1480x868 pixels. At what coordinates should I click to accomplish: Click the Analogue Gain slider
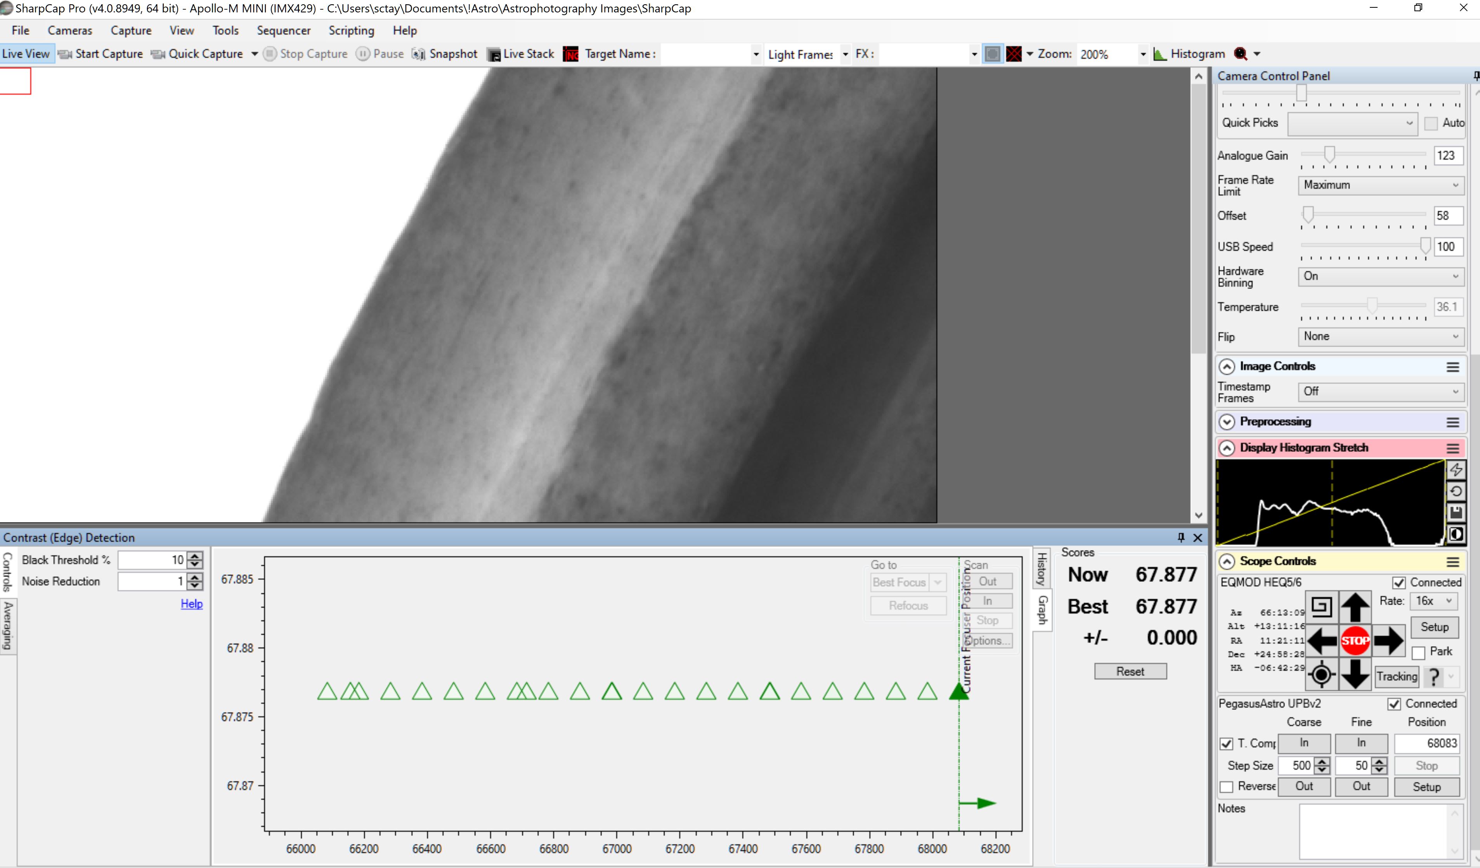[1363, 155]
